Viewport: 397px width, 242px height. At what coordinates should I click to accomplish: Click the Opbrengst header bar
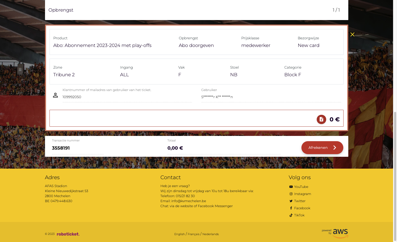click(x=197, y=10)
